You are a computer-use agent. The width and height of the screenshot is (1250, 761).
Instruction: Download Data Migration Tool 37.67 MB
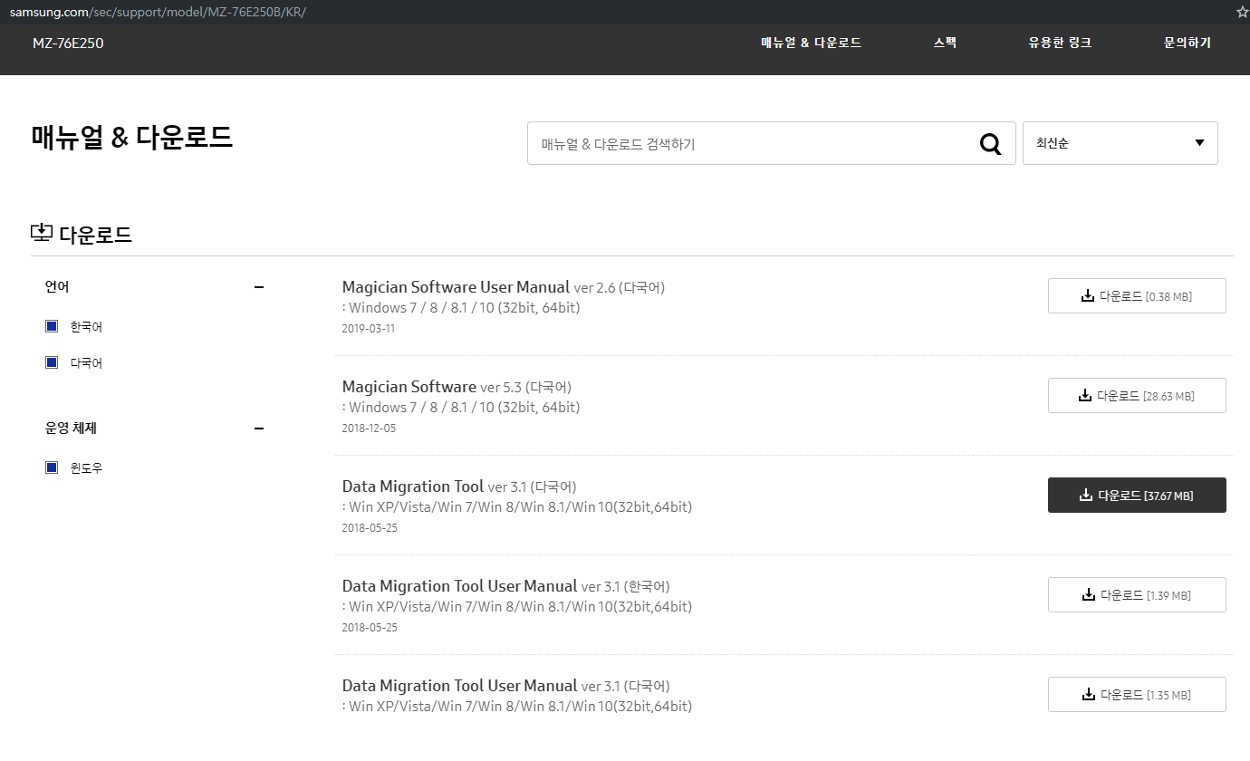[x=1137, y=496]
